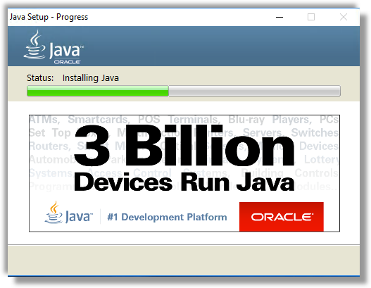Minimize the Java Setup window

click(x=279, y=17)
